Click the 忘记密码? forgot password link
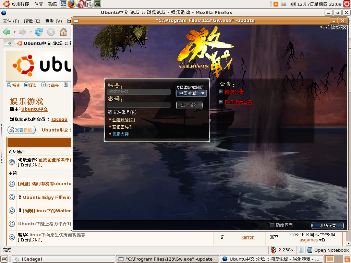 [122, 127]
